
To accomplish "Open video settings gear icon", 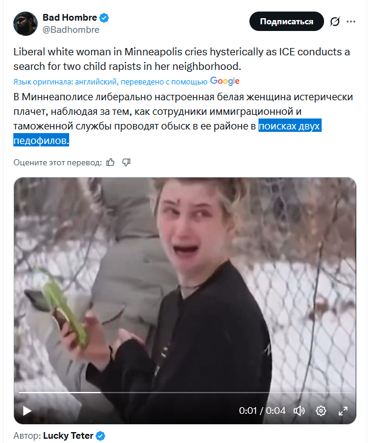I will 321,411.
